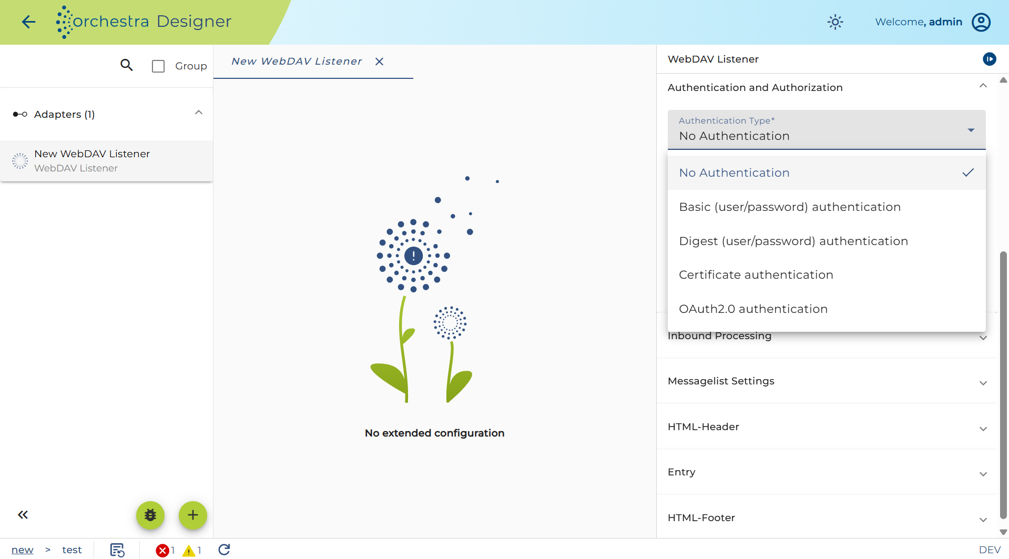Close the New WebDAV Listener tab
This screenshot has height=559, width=1009.
[x=379, y=62]
